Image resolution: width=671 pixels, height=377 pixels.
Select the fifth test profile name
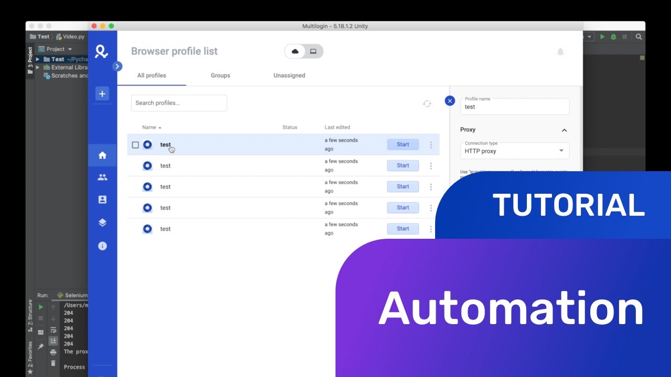click(x=165, y=229)
